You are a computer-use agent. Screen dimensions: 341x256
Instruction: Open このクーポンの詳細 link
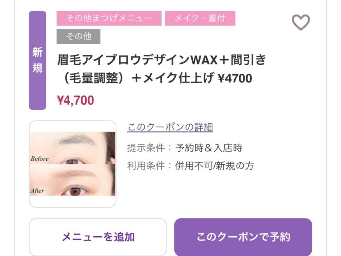click(x=170, y=127)
